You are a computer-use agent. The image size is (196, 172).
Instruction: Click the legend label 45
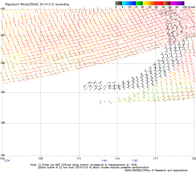(x=177, y=7)
